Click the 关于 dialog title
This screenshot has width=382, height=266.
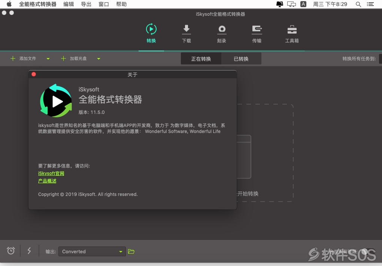coord(133,75)
